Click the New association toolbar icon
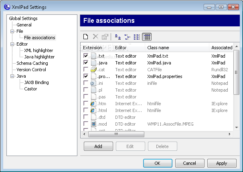Screen dimensions: 243x172 coord(85,37)
